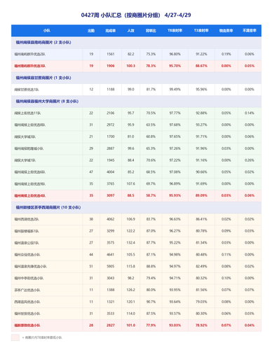Click the attendance value '12'
This screenshot has width=272, height=350.
tap(91, 90)
